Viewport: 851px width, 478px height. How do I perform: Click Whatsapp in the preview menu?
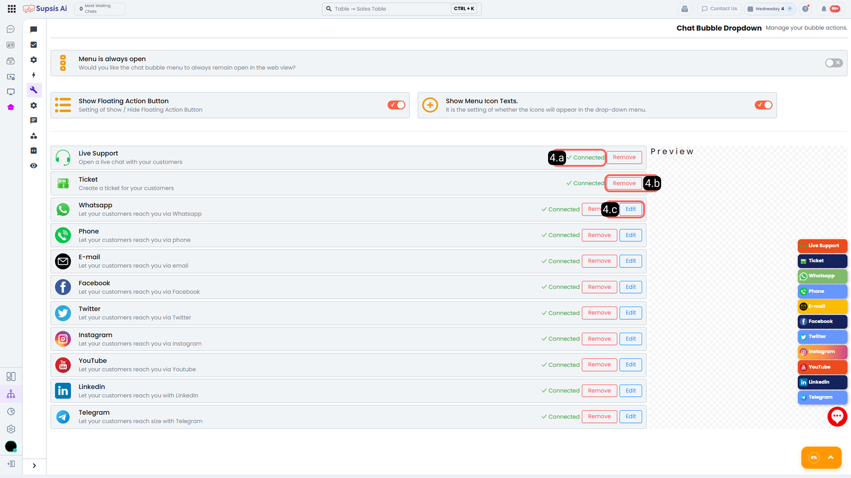pyautogui.click(x=822, y=276)
